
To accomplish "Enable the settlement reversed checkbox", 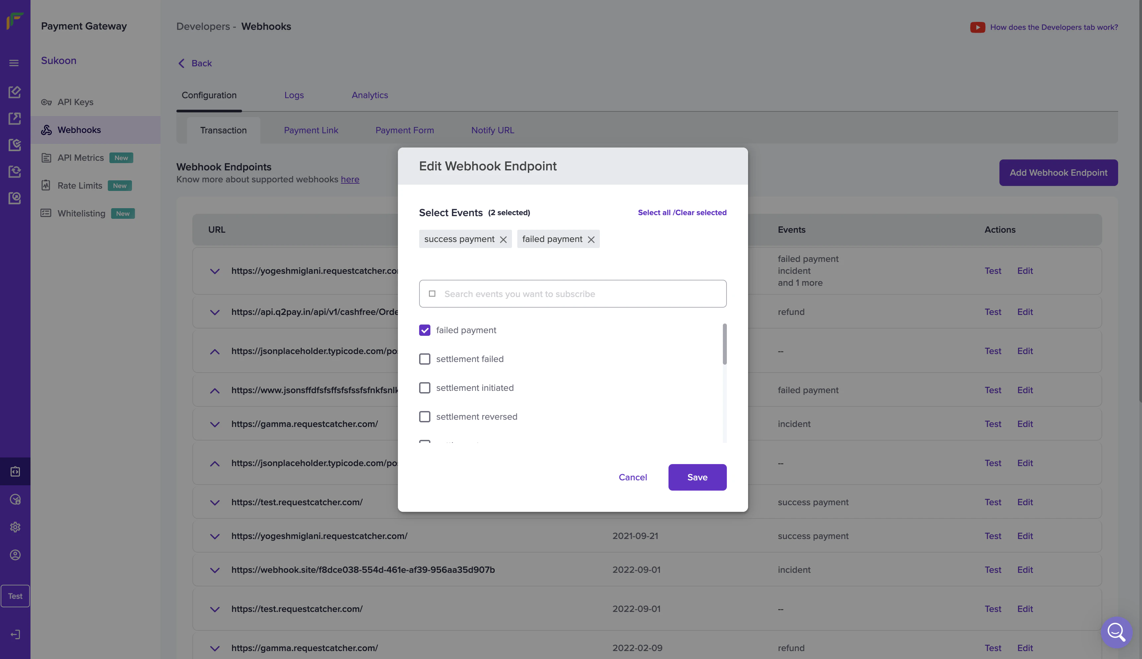I will (424, 416).
